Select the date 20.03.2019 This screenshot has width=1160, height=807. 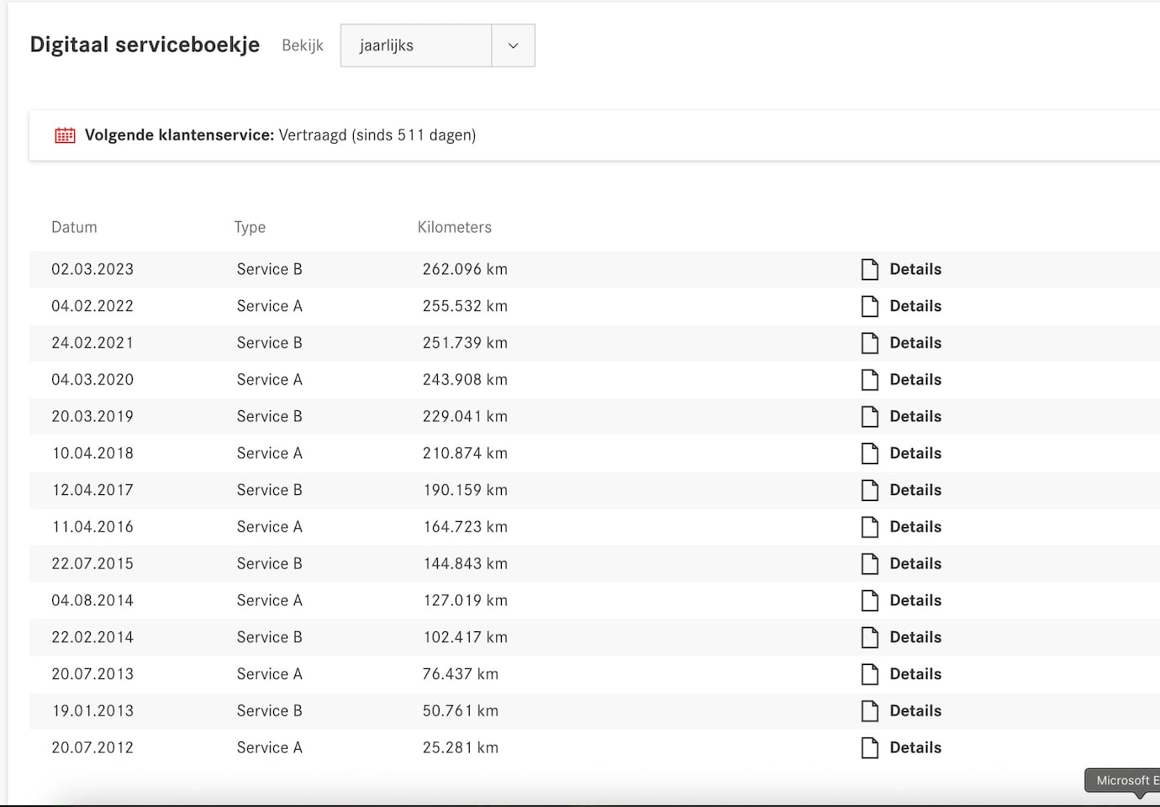tap(92, 416)
